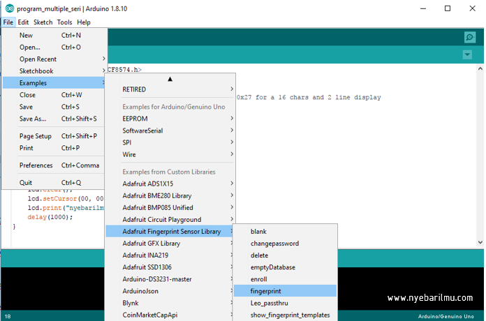Select the Examples menu entry
This screenshot has height=321, width=486.
54,83
